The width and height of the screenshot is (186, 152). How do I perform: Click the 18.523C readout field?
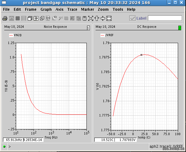(x=104, y=140)
